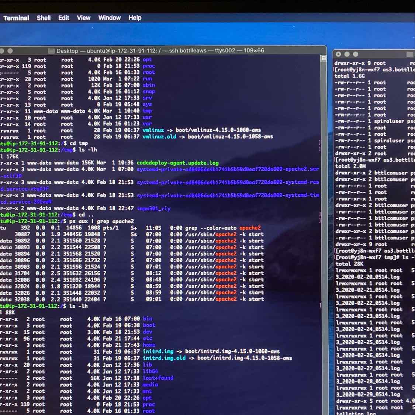This screenshot has width=415, height=415.
Task: Open the Help menu
Action: [x=135, y=18]
